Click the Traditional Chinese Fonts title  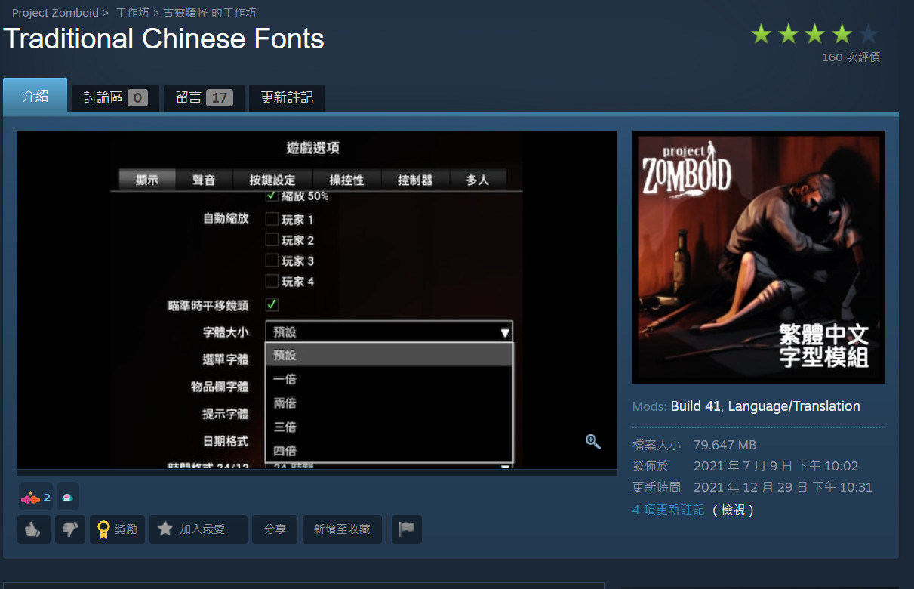tap(164, 39)
